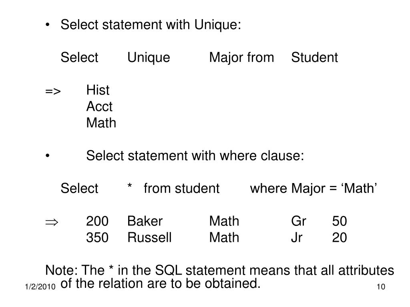Select the 'Math' result under Acct

coord(101,123)
